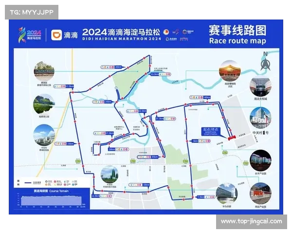Open the 中关村 exhibition park tower photo
Screen dimensions: 292x234
point(109,175)
